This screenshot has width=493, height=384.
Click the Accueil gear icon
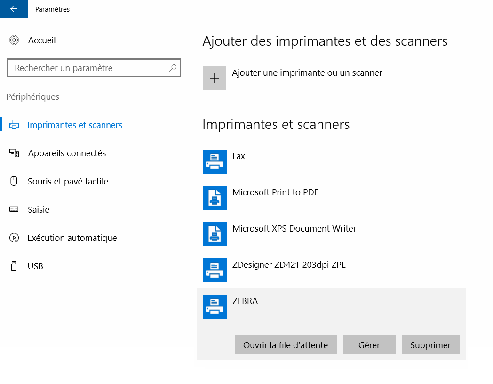pos(14,40)
